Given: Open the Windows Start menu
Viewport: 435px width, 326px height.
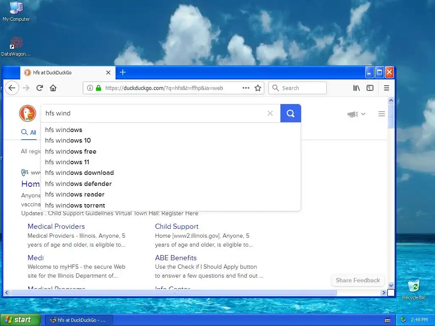Looking at the screenshot, I should (x=20, y=320).
